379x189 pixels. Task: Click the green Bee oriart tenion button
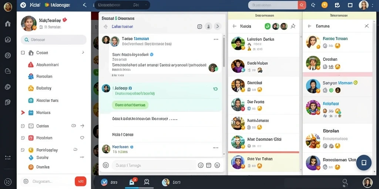tap(130, 105)
